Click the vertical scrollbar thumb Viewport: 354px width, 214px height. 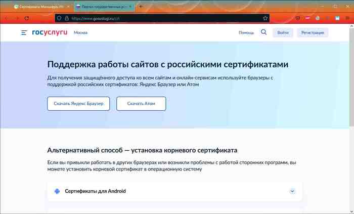[352, 77]
